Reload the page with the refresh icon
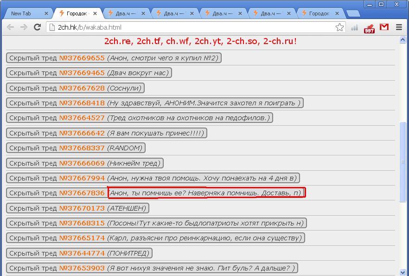 point(37,27)
